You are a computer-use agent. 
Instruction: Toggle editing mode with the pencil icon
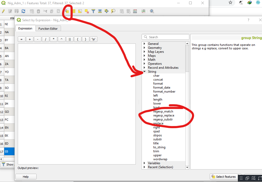3,11
